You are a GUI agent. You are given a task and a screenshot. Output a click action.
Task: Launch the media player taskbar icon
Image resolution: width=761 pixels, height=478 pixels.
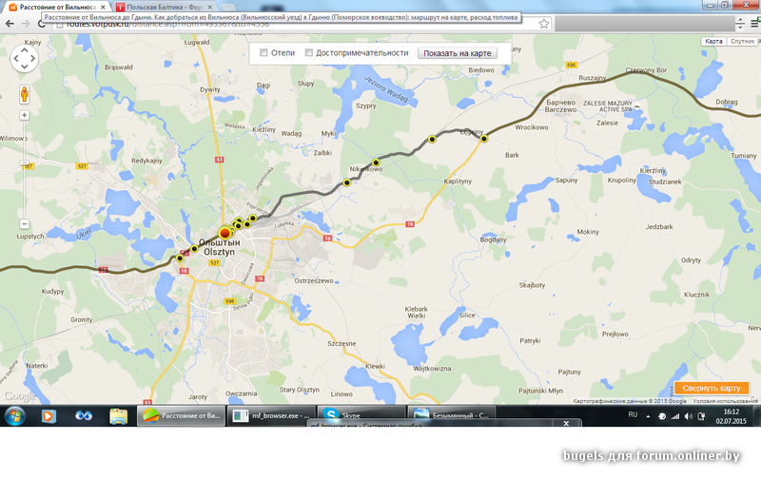click(x=49, y=416)
